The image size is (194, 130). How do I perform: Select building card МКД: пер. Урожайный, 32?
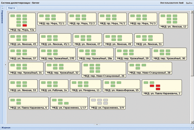[63, 68]
